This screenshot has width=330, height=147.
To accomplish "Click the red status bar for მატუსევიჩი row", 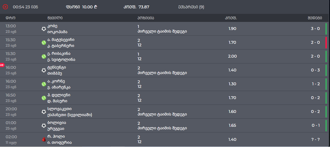I will tap(326, 43).
